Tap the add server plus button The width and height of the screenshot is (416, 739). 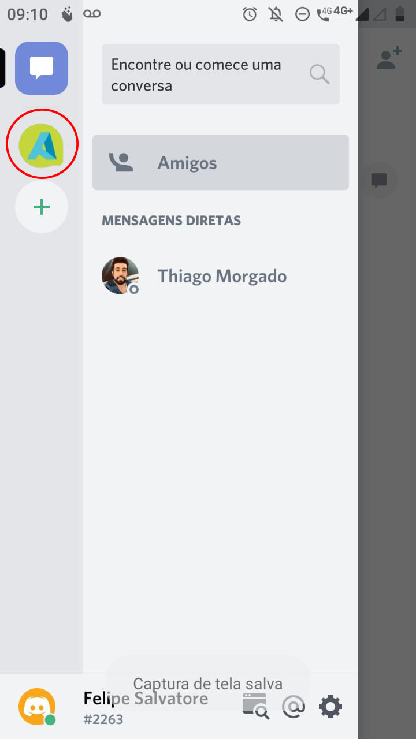(x=42, y=207)
